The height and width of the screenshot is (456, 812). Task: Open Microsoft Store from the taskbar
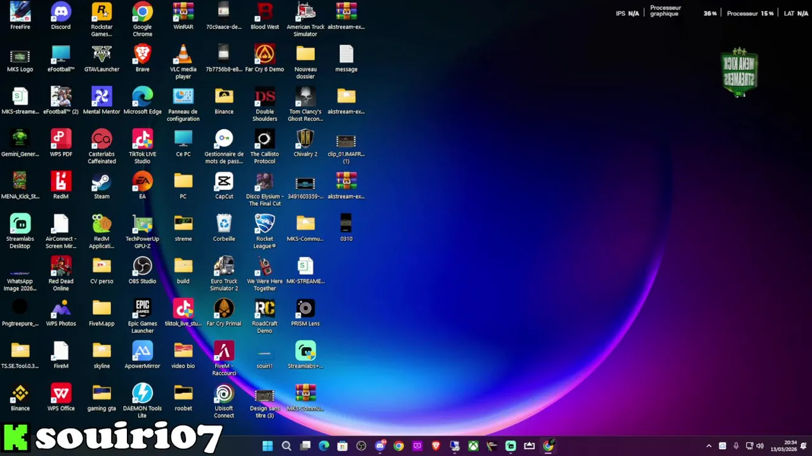(x=343, y=446)
